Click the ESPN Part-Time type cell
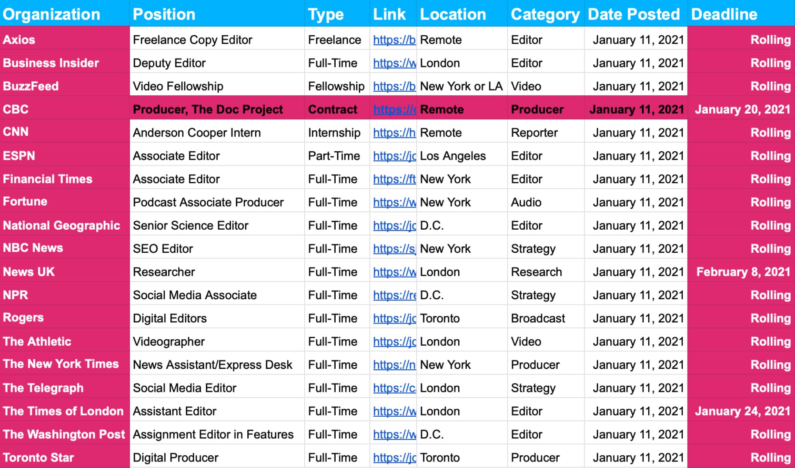This screenshot has width=795, height=468. (334, 156)
